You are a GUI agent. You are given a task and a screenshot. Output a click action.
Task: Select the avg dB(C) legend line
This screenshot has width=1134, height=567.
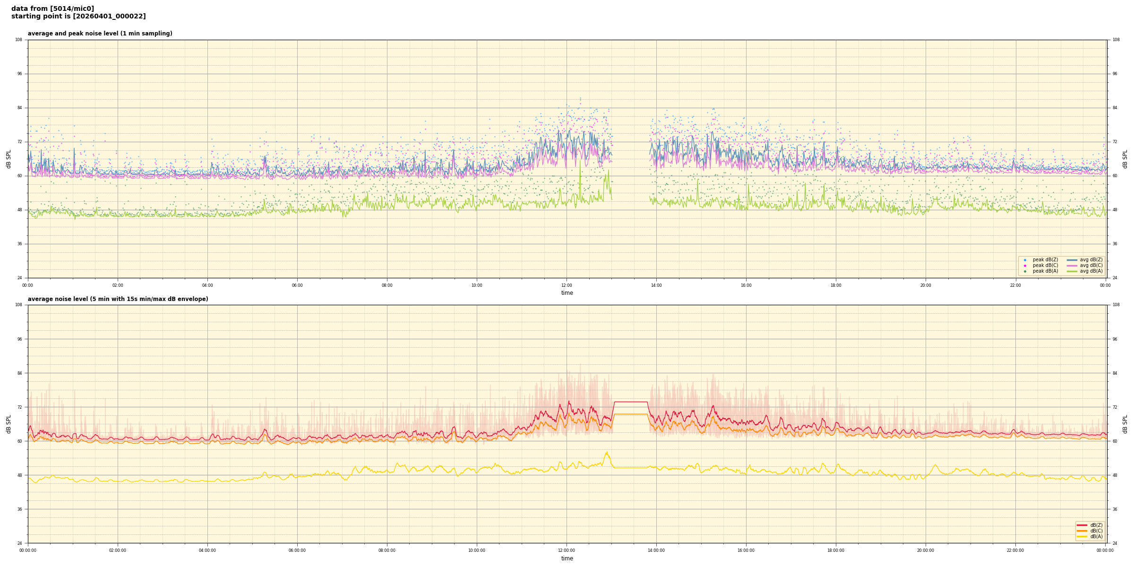[1072, 266]
